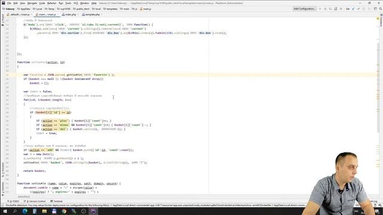Open the Edit menu
The width and height of the screenshot is (383, 215).
(x=16, y=3)
